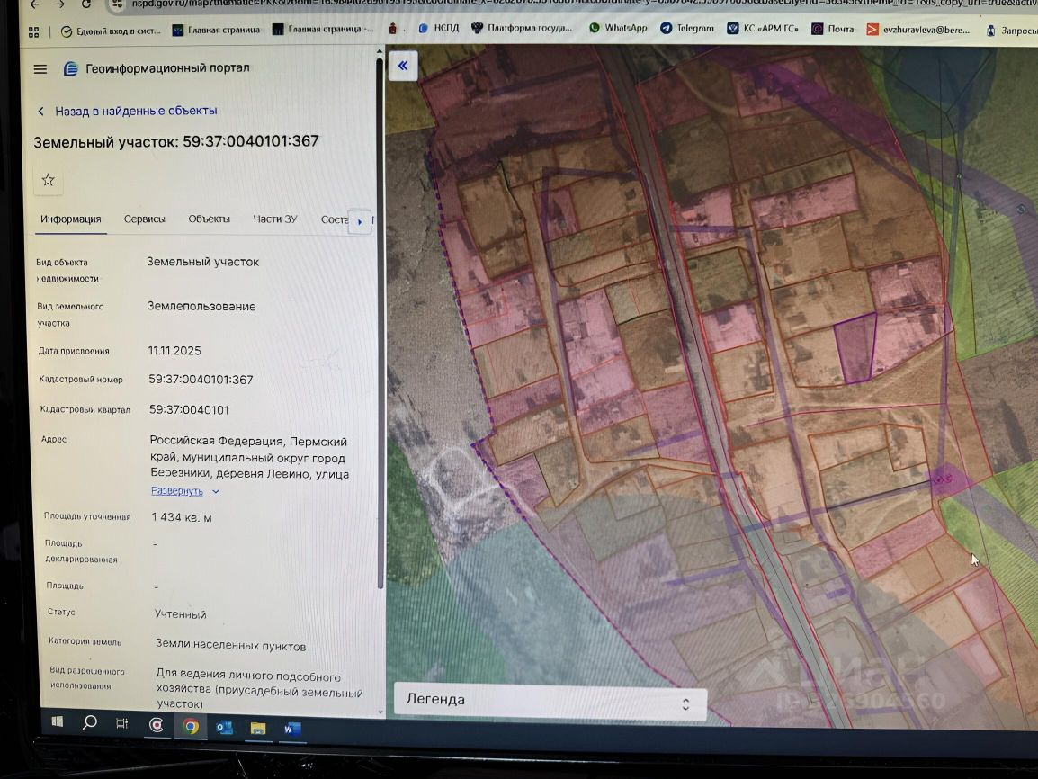Open the Запросы bookmark

[1012, 31]
